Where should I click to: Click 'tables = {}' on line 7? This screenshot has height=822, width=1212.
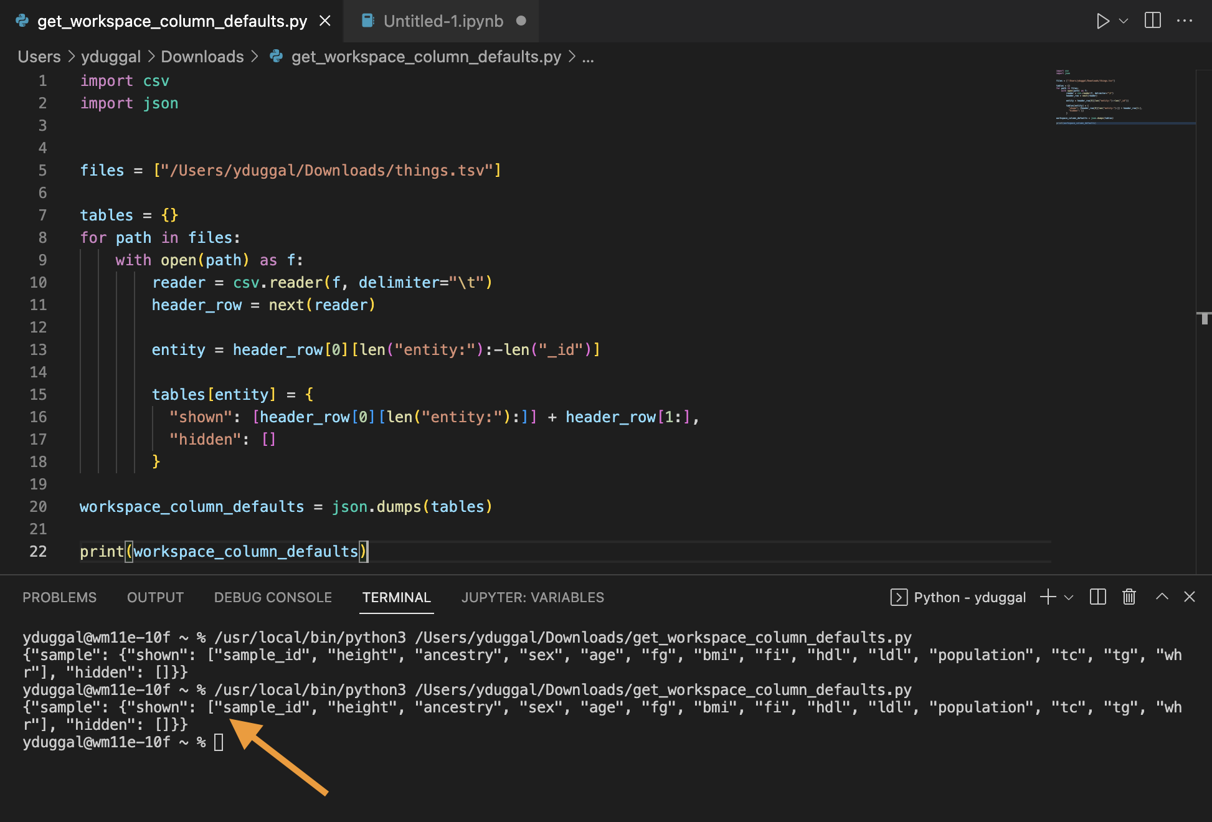pos(129,215)
